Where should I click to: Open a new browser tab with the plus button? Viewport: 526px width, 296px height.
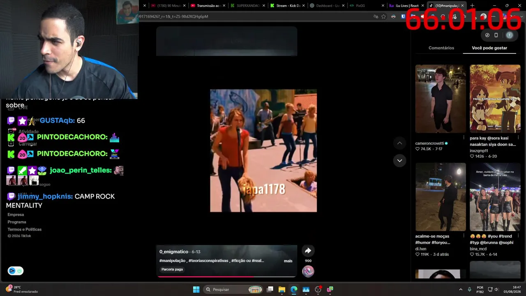[x=472, y=5]
